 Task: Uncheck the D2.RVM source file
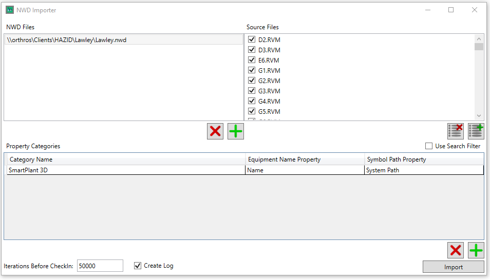click(252, 39)
